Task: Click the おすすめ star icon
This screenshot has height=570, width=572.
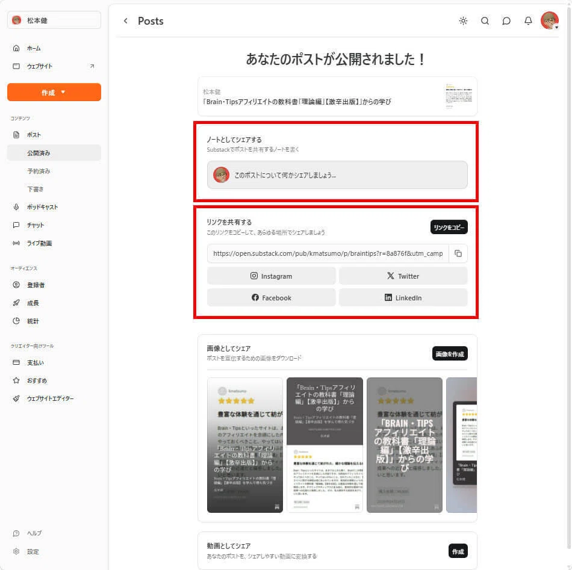Action: 16,380
